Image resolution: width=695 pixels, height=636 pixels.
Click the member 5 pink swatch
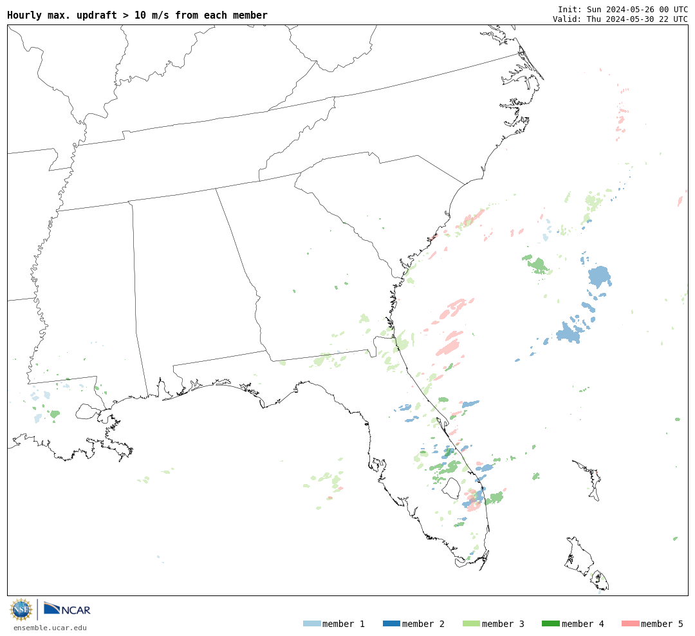click(x=631, y=623)
